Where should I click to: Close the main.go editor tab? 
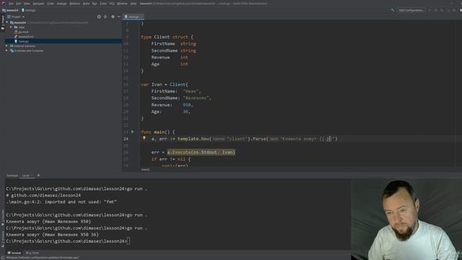point(141,17)
